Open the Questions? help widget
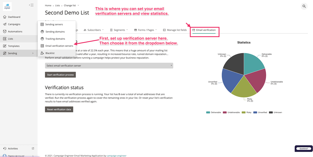 (304, 149)
